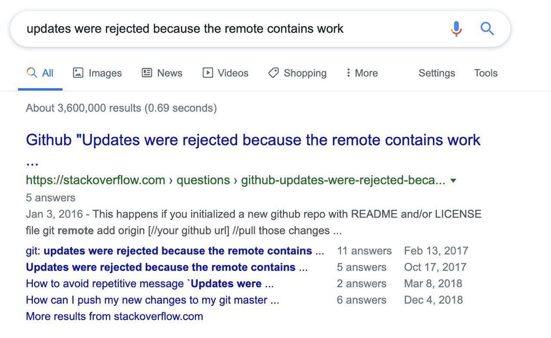Open the result with 11 answers

175,251
